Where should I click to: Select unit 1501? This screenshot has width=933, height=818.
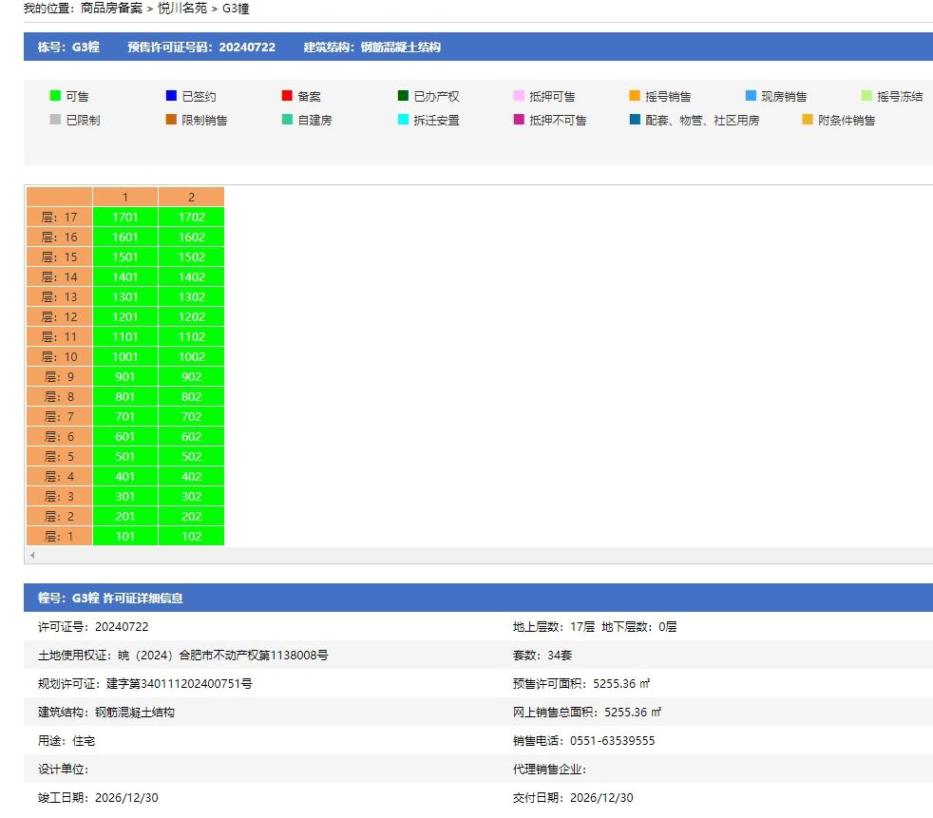pos(125,257)
